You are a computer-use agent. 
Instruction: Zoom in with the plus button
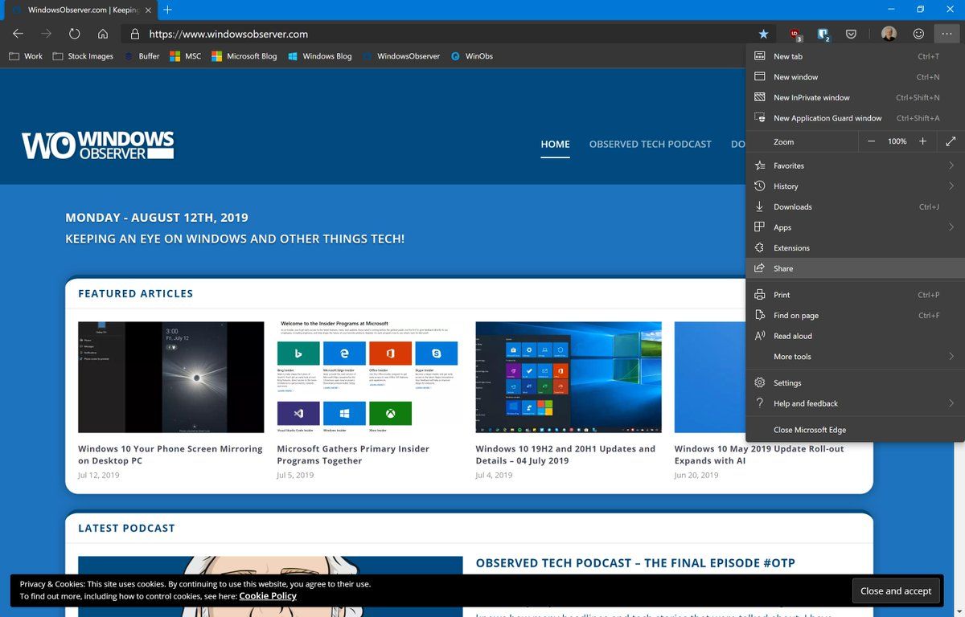pos(922,141)
